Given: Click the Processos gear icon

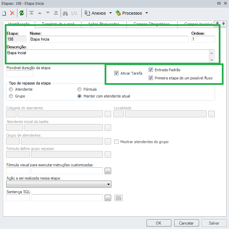Looking at the screenshot, I should point(118,13).
